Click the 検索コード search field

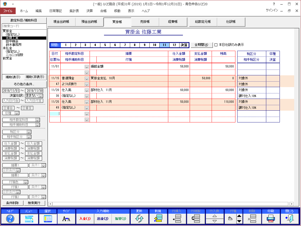24,26
